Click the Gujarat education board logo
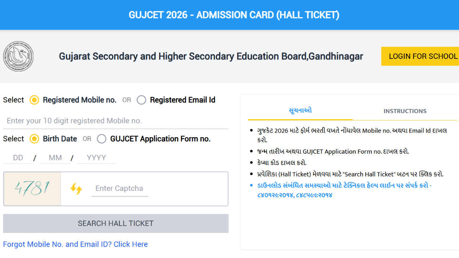The image size is (459, 258). (18, 57)
